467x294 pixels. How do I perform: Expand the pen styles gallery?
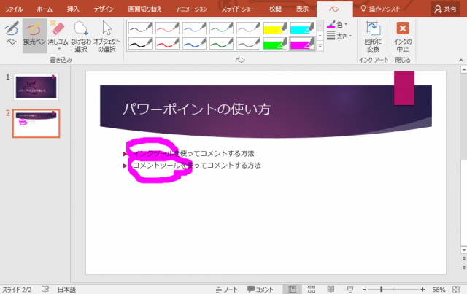click(x=320, y=45)
